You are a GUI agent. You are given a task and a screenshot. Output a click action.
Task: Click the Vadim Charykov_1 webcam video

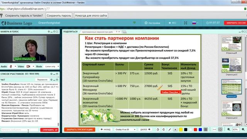29,48
